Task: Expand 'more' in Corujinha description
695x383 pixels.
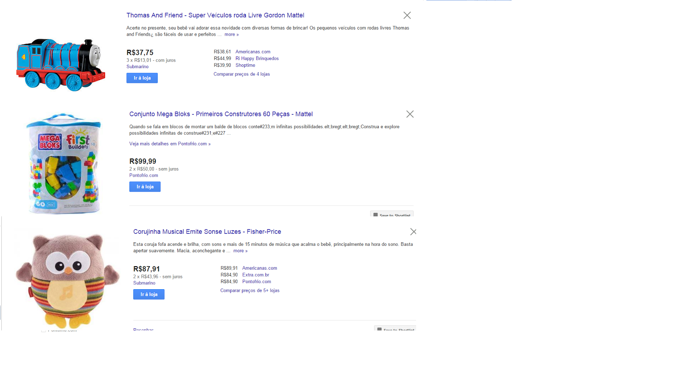Action: [x=240, y=251]
